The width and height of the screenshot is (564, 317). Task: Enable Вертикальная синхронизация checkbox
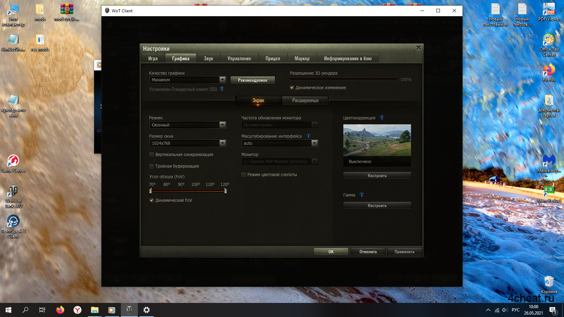click(x=152, y=155)
